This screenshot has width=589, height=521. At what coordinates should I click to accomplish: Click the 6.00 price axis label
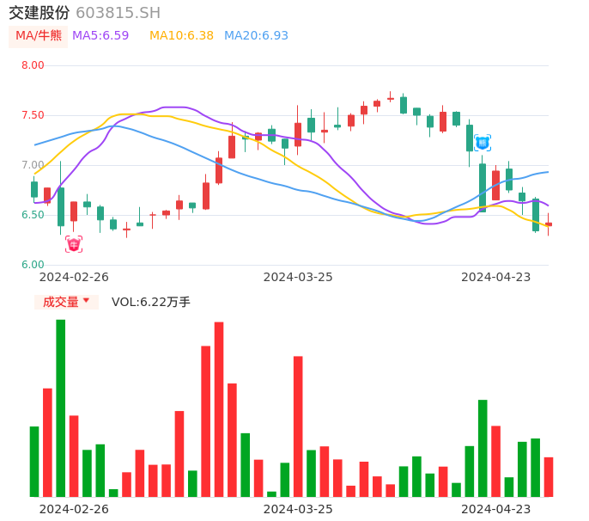tap(33, 265)
